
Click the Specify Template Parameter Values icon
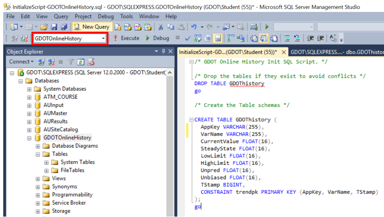click(333, 38)
